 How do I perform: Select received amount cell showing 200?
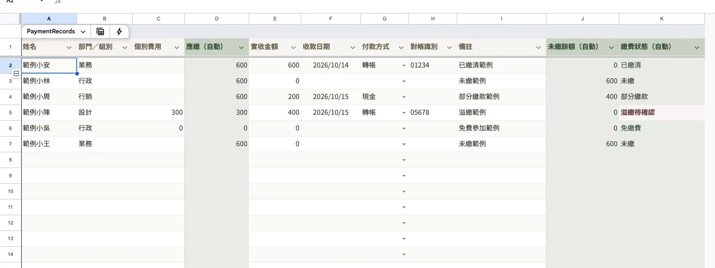point(275,97)
